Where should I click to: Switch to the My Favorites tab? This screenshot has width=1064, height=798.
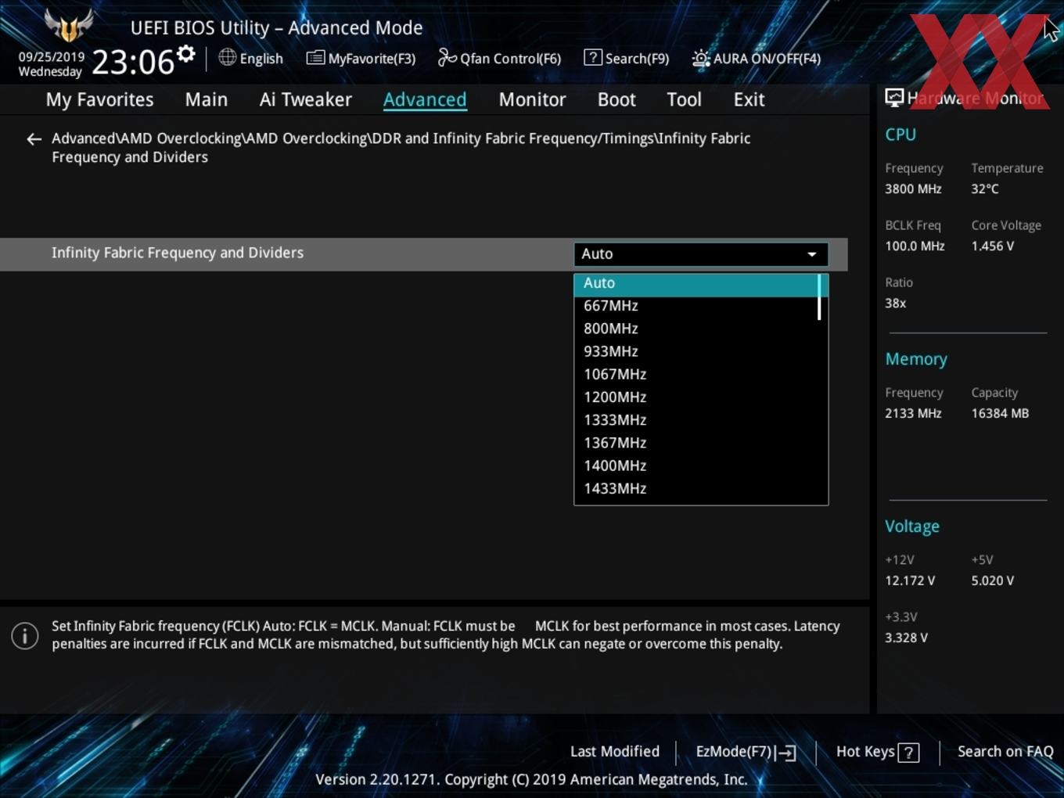pyautogui.click(x=99, y=100)
